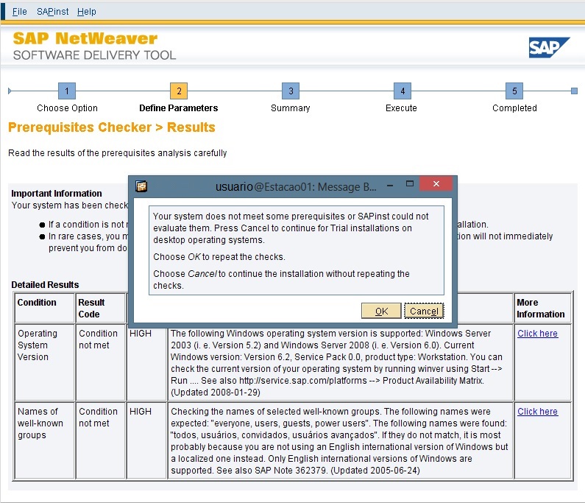Open the File menu
The image size is (585, 503).
point(20,12)
